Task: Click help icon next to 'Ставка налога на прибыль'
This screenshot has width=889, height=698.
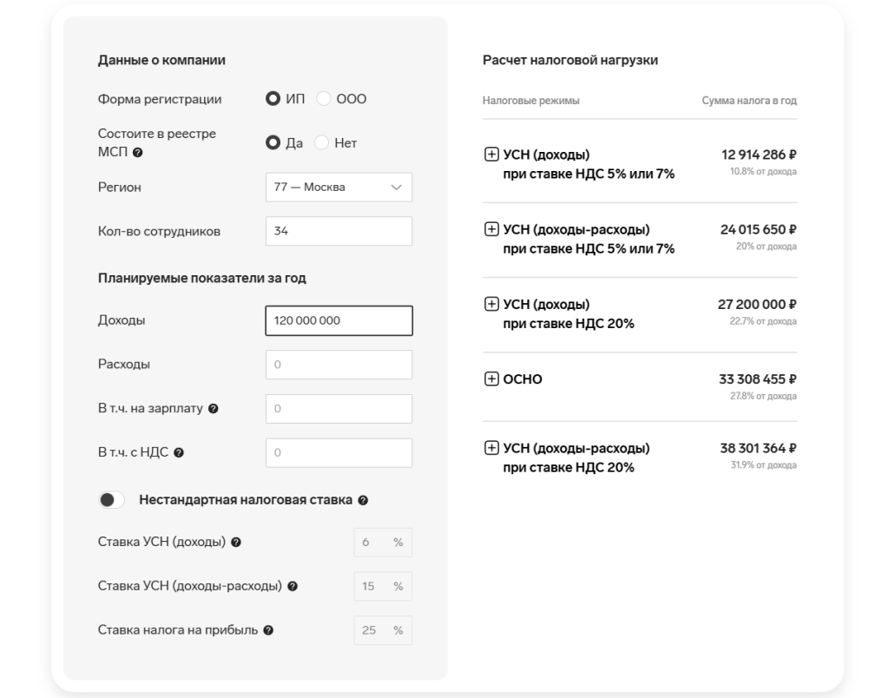Action: coord(268,630)
